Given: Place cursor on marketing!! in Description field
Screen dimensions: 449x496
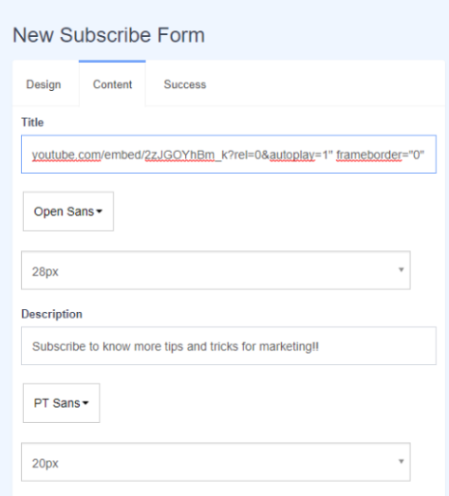Looking at the screenshot, I should pos(289,347).
